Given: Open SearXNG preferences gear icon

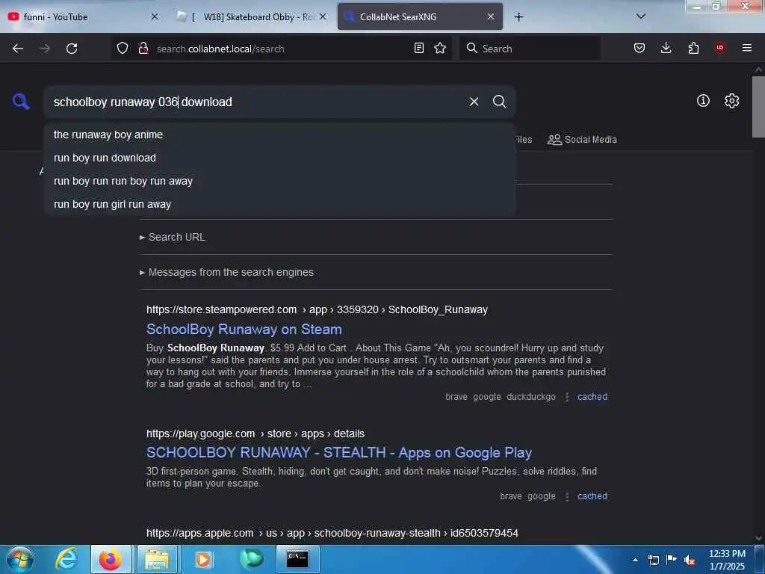Looking at the screenshot, I should 731,101.
